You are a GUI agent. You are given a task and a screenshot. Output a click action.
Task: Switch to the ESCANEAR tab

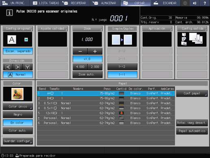(x=166, y=3)
